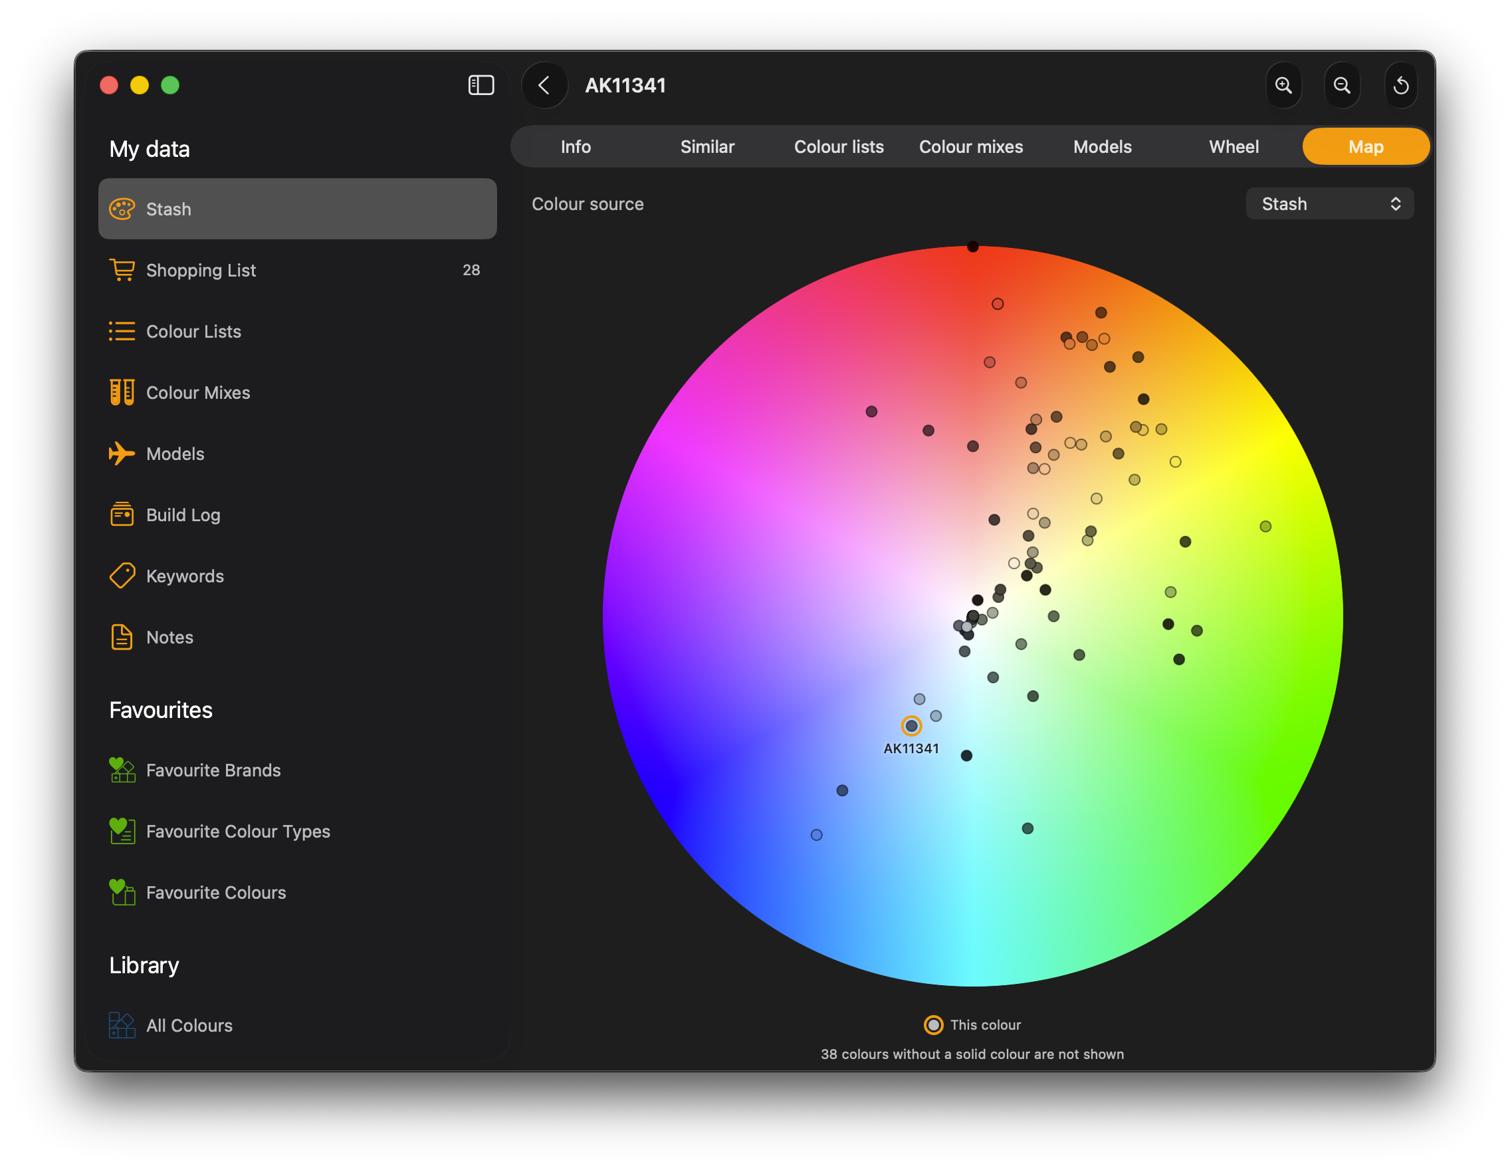This screenshot has height=1170, width=1510.
Task: Open the Colour mixes tab
Action: (x=971, y=147)
